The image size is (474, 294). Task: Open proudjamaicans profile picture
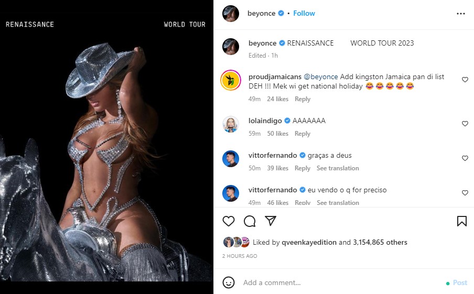tap(231, 80)
